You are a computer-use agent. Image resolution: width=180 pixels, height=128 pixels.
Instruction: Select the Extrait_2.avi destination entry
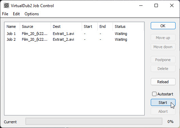point(63,39)
